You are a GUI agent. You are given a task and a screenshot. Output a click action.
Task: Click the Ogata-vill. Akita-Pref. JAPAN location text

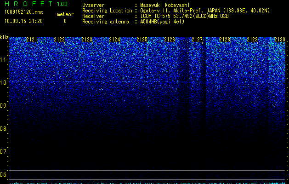pyautogui.click(x=205, y=11)
